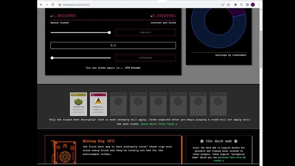Click the first empty card slot
Image resolution: width=295 pixels, height=166 pixels.
pos(118,104)
